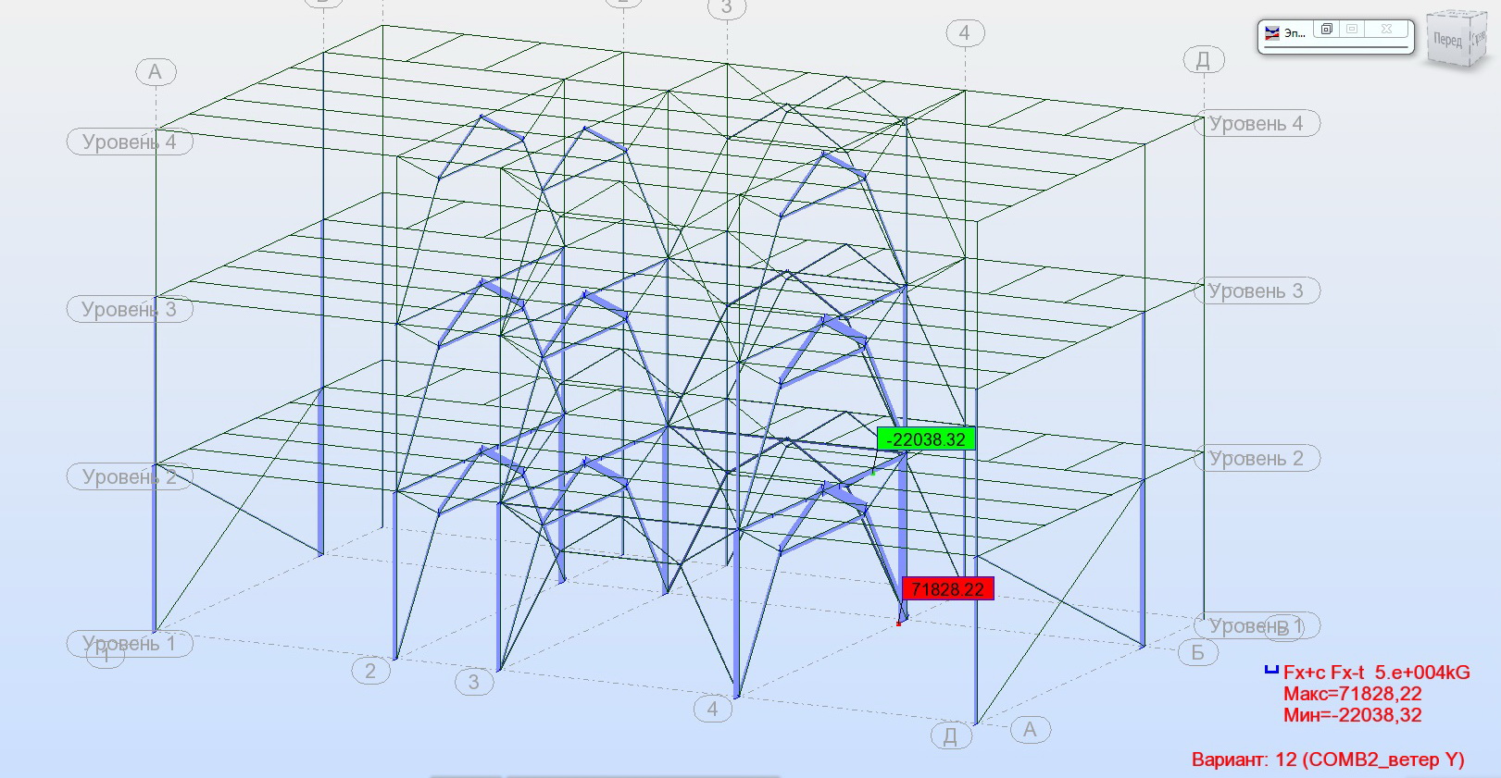1501x778 pixels.
Task: Click the 'Уровень 4' label on the left side
Action: coord(130,142)
